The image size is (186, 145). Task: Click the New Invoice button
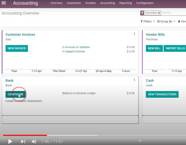[17, 48]
